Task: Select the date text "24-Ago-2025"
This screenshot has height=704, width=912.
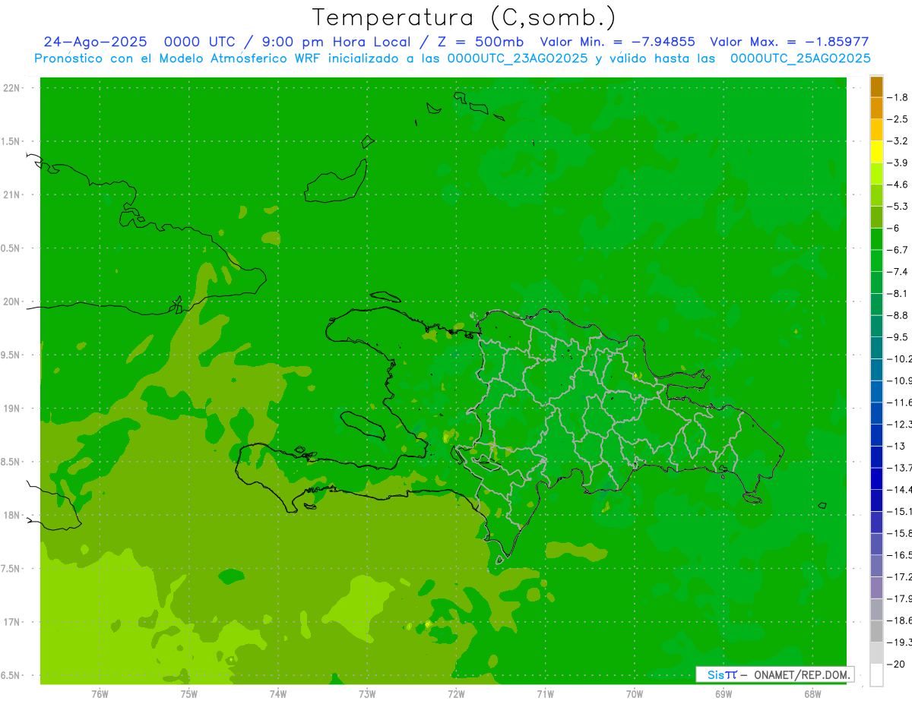Action: (95, 43)
